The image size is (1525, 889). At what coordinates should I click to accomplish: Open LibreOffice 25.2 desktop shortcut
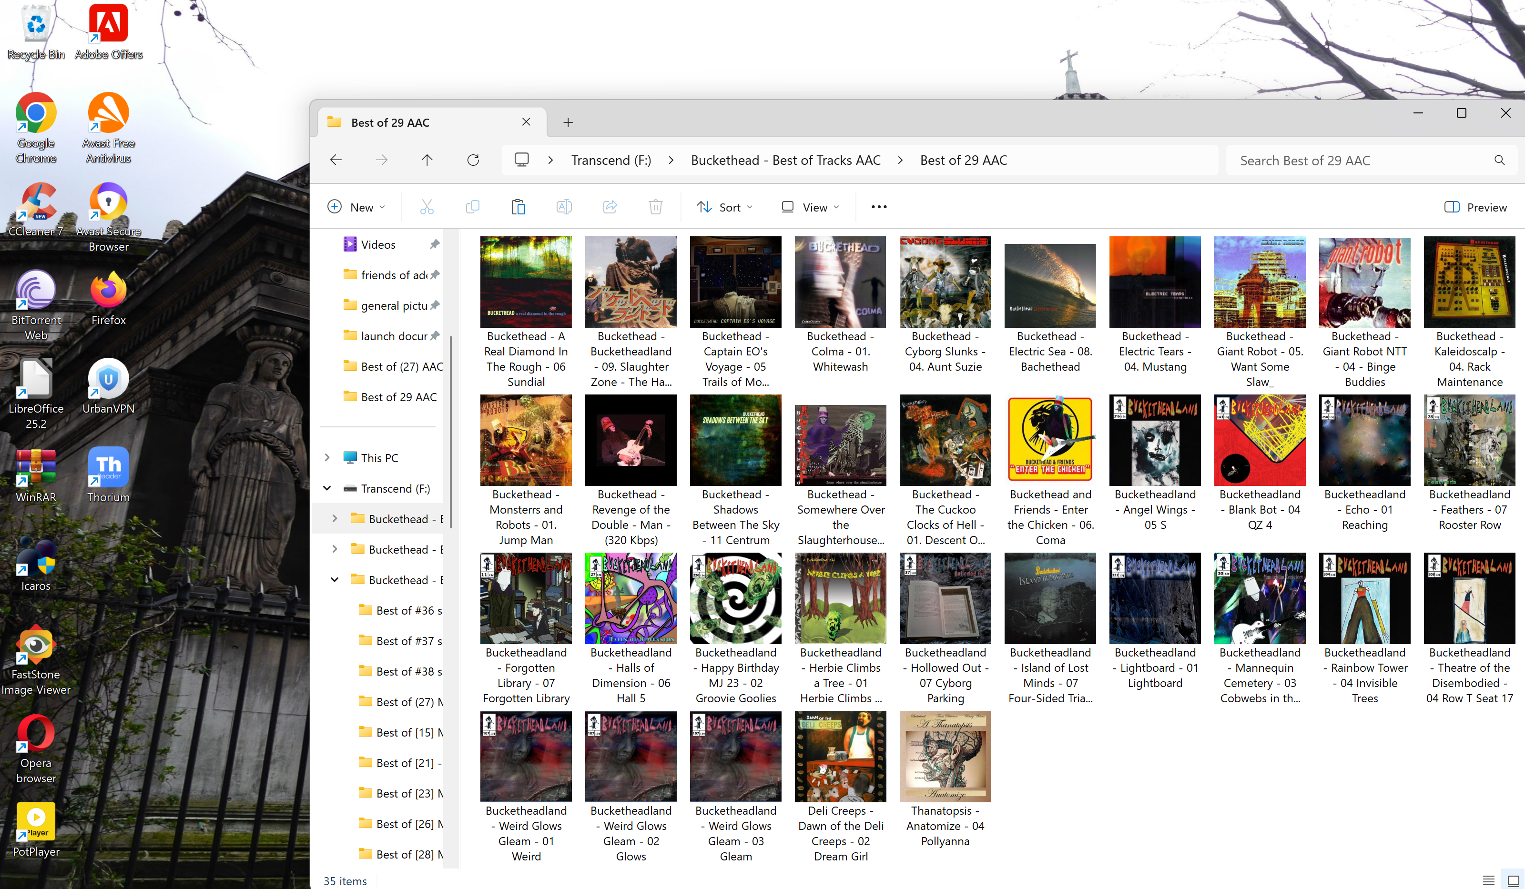pos(36,394)
